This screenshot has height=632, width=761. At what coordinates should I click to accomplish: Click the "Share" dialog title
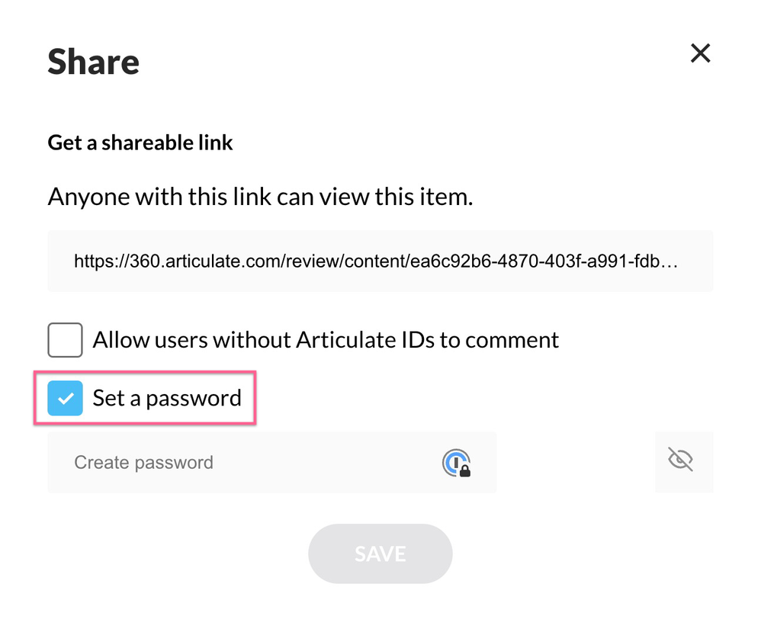(x=94, y=62)
